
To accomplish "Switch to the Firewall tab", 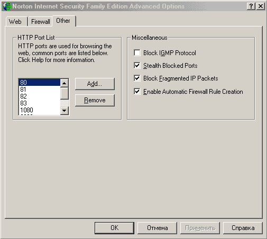I will coord(41,22).
